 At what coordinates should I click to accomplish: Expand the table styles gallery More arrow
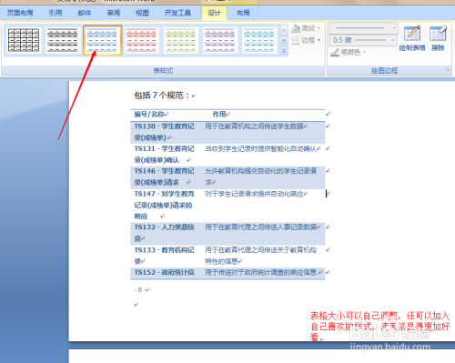(x=284, y=51)
